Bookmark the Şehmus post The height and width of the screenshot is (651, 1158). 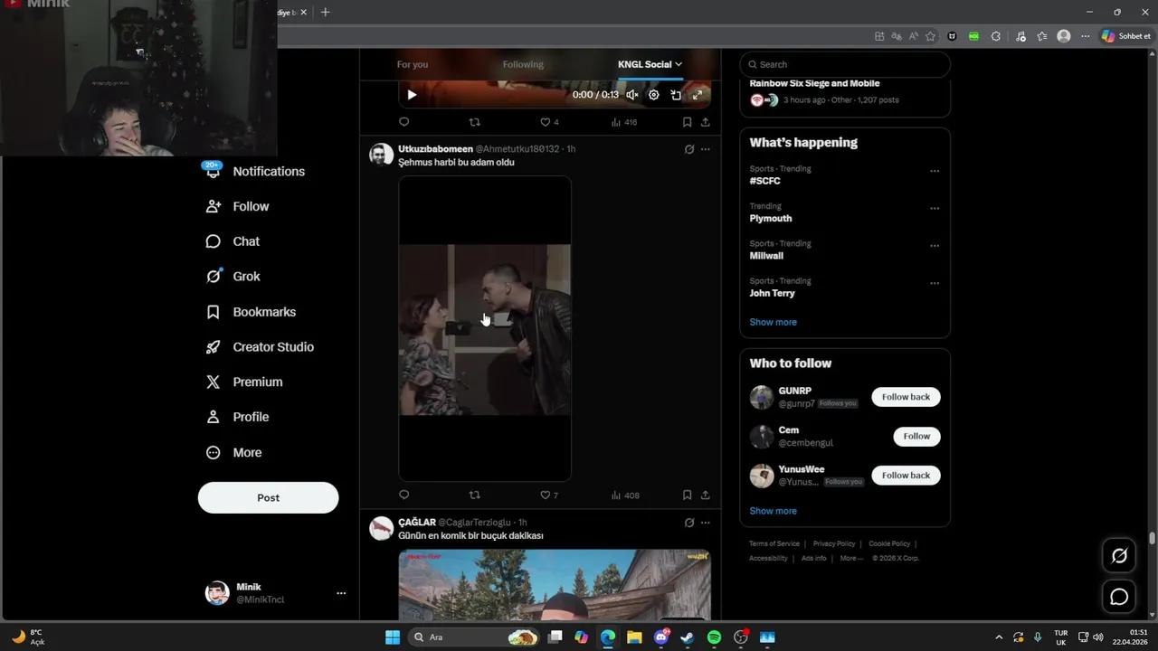point(687,494)
